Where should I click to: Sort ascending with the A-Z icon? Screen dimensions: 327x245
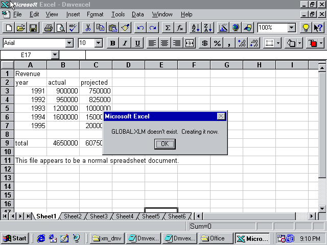point(196,28)
